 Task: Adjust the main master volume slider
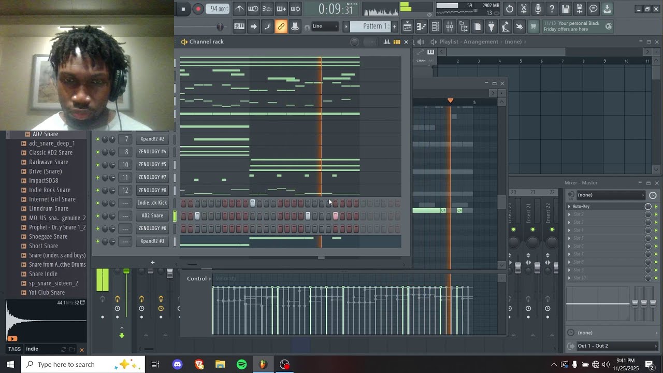coord(220,26)
